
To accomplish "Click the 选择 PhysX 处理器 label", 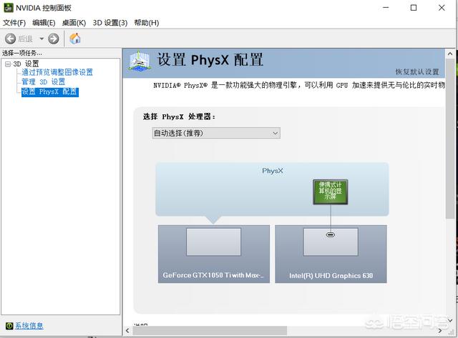I will [180, 116].
